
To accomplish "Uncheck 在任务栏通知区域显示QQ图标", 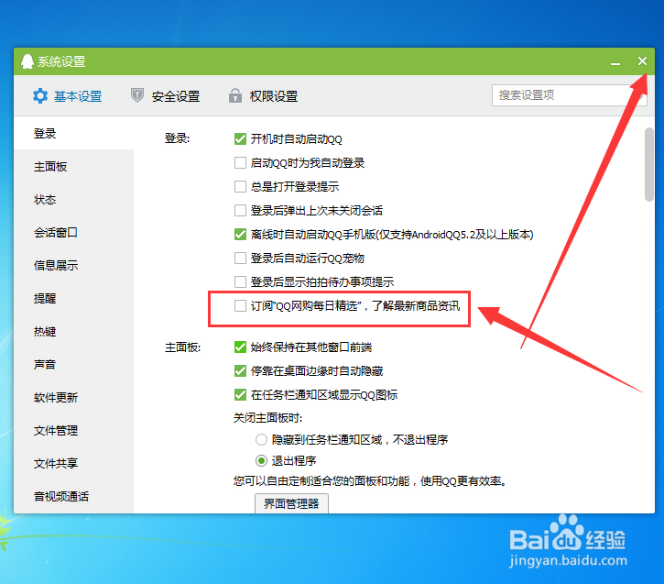I will [x=240, y=394].
